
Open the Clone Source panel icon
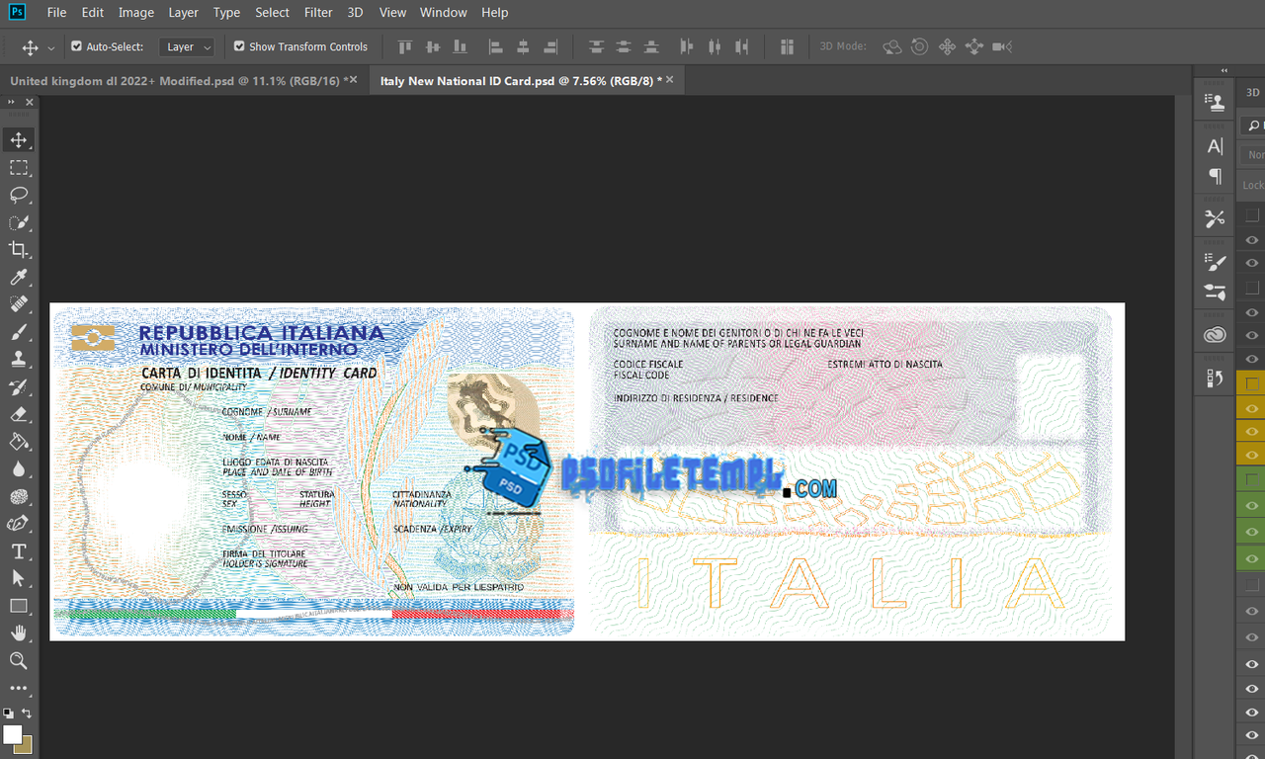pyautogui.click(x=1216, y=102)
